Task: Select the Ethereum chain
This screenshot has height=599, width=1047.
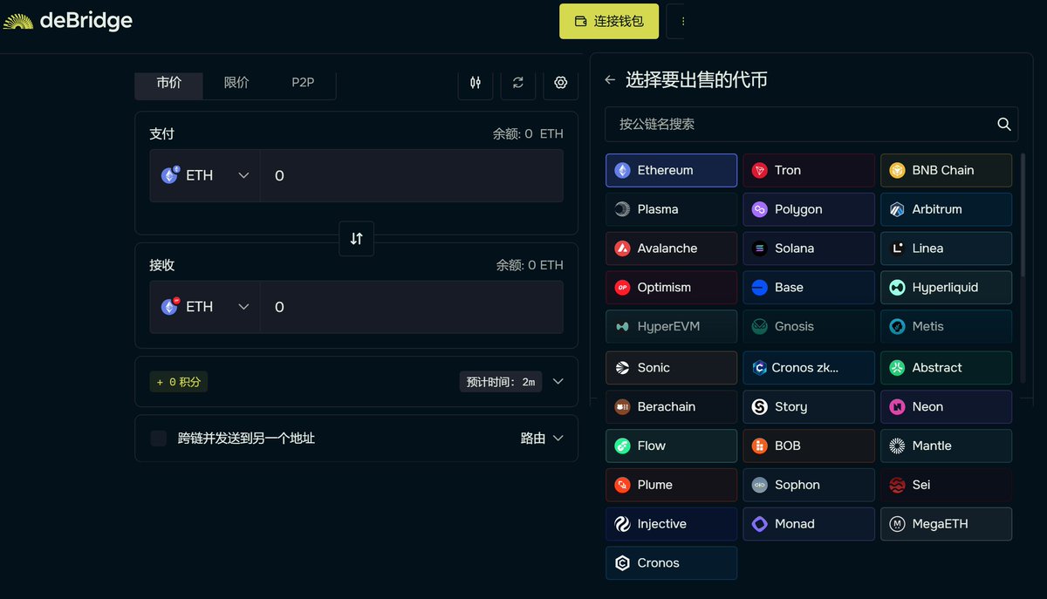Action: (671, 170)
